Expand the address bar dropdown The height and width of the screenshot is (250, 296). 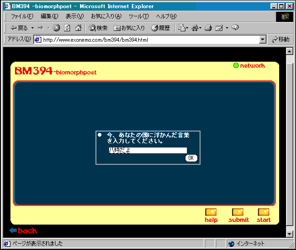pyautogui.click(x=262, y=39)
